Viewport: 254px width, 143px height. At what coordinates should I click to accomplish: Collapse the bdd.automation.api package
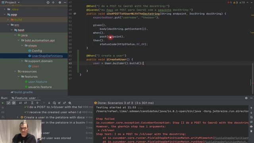click(19, 41)
